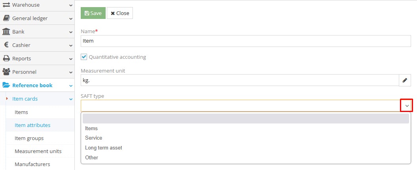Click the Personnel people icon
The height and width of the screenshot is (170, 417).
6,72
